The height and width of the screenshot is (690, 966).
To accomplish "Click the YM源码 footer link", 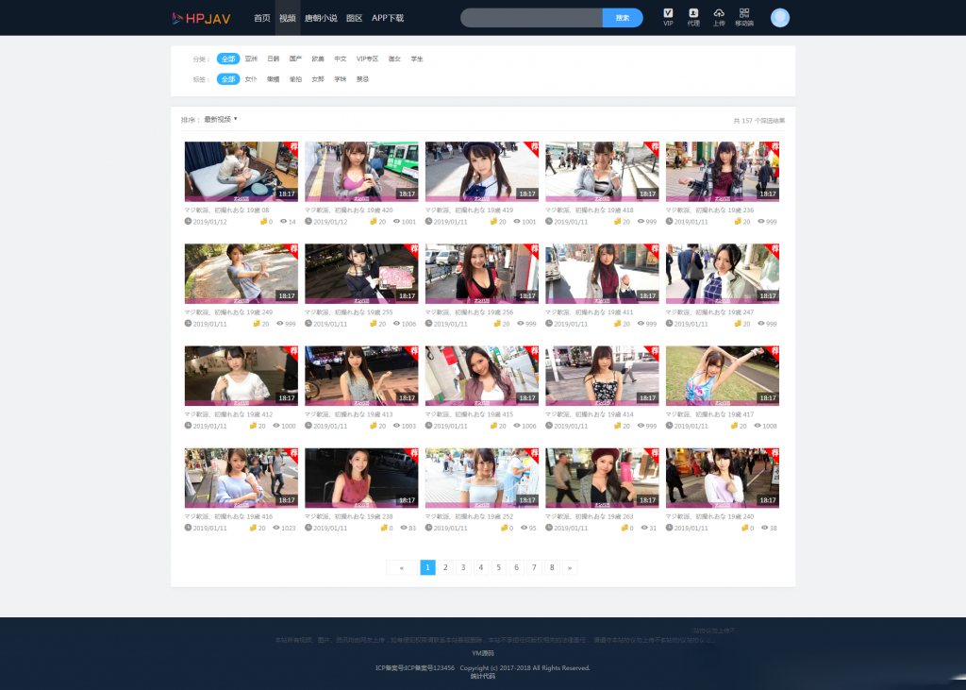I will coord(483,653).
